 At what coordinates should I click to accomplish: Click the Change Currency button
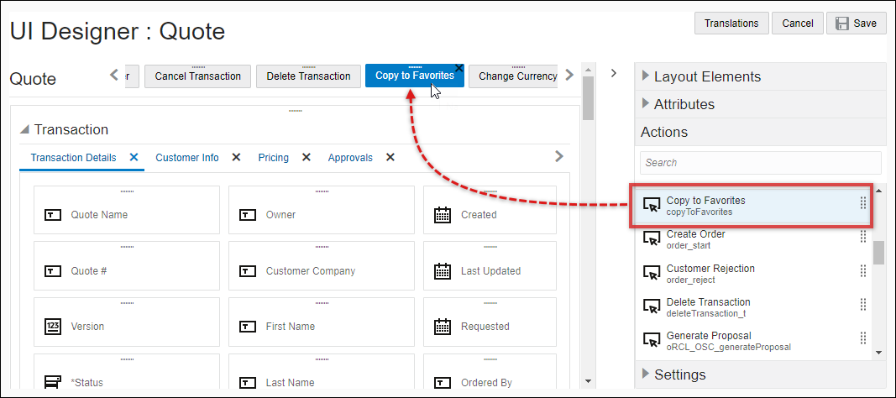513,76
